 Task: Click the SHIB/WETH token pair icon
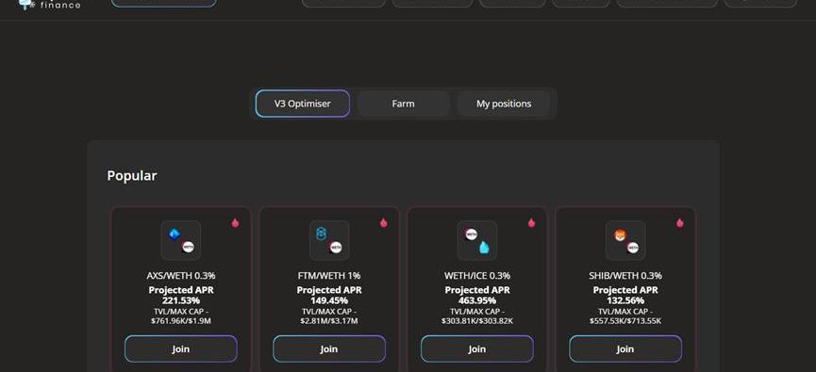coord(625,240)
